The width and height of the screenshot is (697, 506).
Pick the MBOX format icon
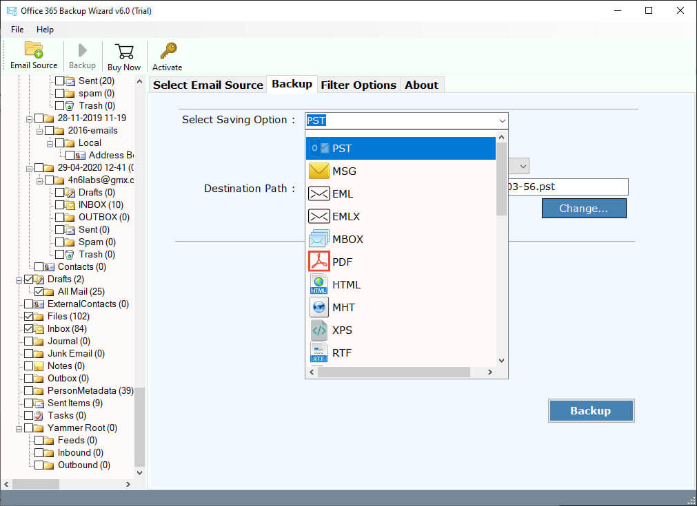coord(319,239)
